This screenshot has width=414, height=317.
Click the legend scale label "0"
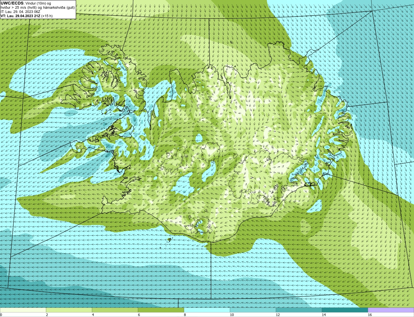[1, 315]
